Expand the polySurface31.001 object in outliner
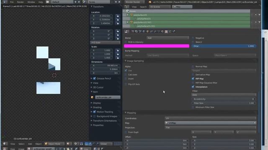268x150 pixels. point(127,22)
